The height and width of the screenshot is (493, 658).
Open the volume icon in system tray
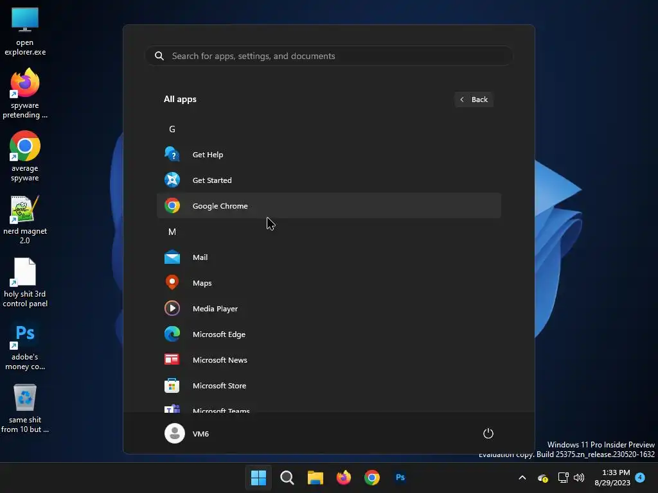(579, 477)
